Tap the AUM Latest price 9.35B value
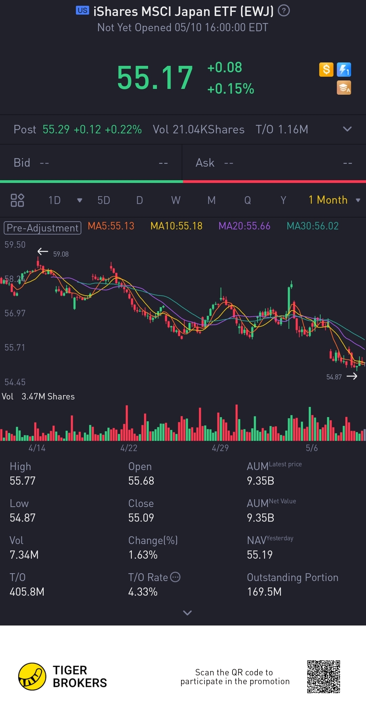This screenshot has width=366, height=728. 261,481
